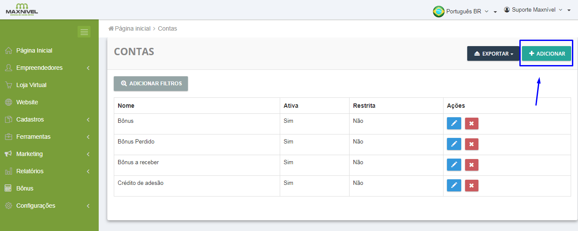Viewport: 578px width, 231px height.
Task: Expand the Empreendedores sidebar menu
Action: pos(39,68)
